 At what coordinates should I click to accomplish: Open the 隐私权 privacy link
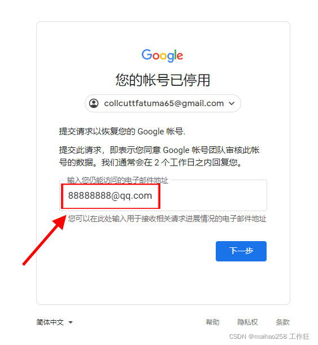[x=247, y=322]
